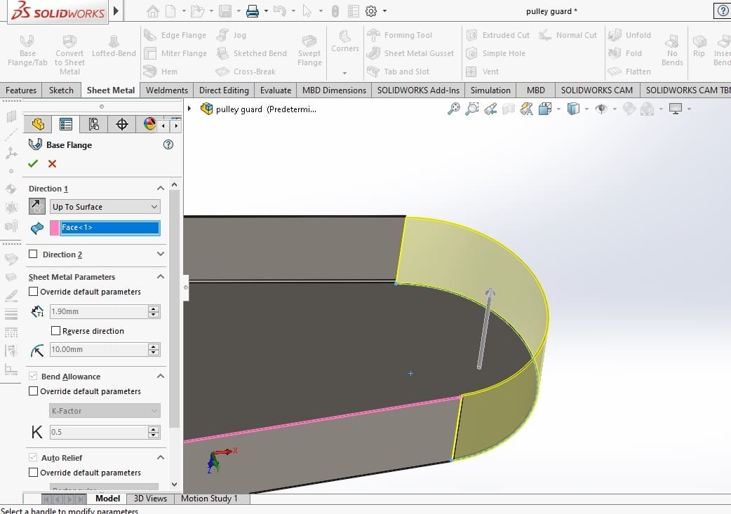Collapse the Direction 1 section
Viewport: 731px width, 514px height.
161,188
